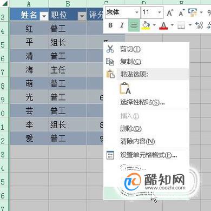Click the Format Cells list icon
The height and width of the screenshot is (211, 211).
[110, 155]
